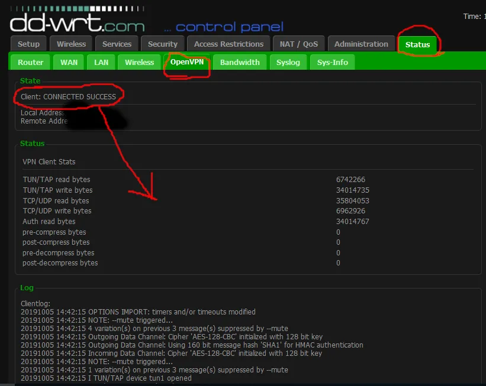The height and width of the screenshot is (386, 486).
Task: Select the Status tab
Action: click(417, 44)
